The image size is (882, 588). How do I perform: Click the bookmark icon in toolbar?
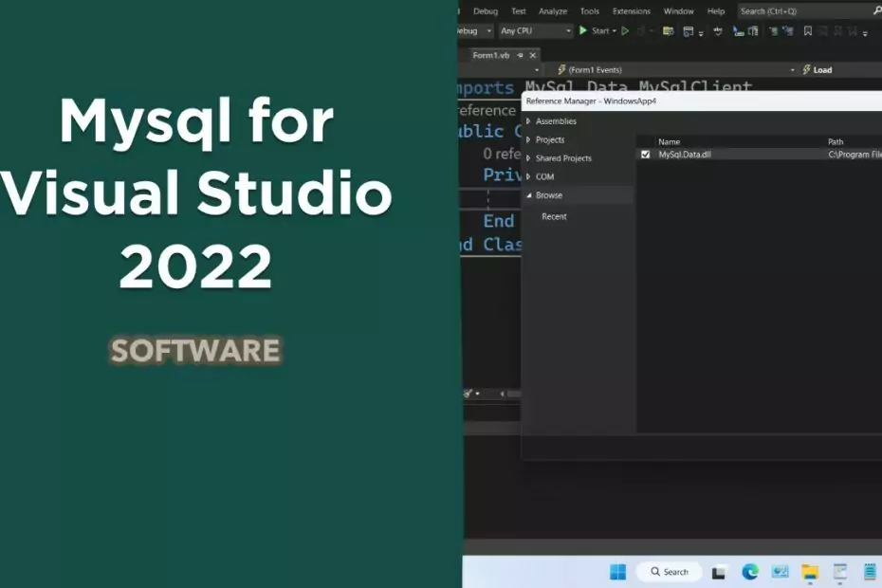tap(808, 31)
